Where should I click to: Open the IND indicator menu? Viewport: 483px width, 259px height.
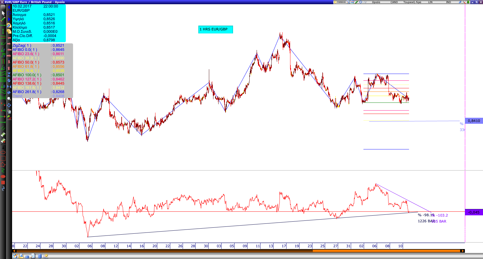pyautogui.click(x=449, y=2)
